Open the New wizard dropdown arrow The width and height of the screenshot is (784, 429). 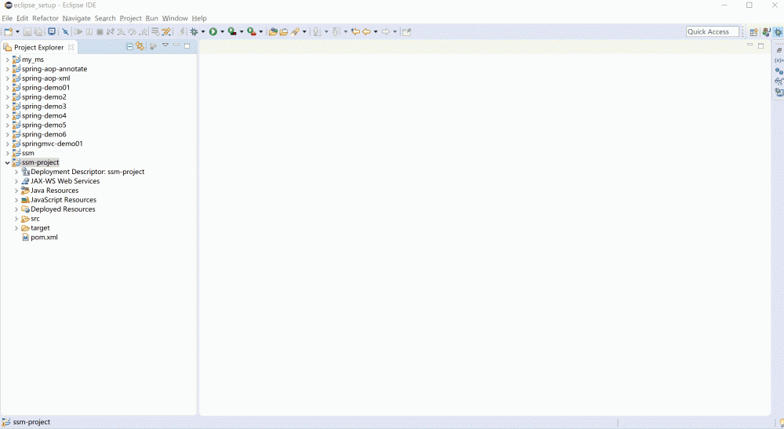pyautogui.click(x=17, y=31)
